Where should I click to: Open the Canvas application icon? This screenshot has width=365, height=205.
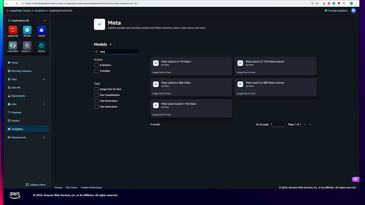(x=42, y=30)
